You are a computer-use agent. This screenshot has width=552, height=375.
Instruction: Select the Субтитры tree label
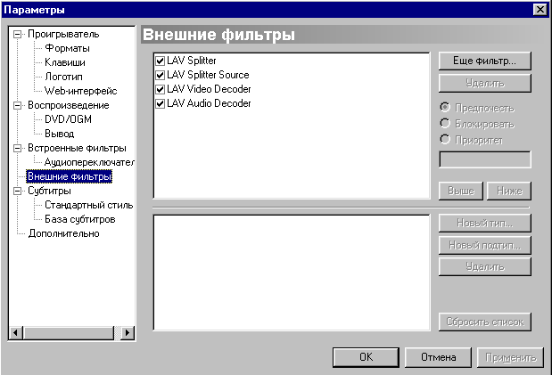[49, 191]
